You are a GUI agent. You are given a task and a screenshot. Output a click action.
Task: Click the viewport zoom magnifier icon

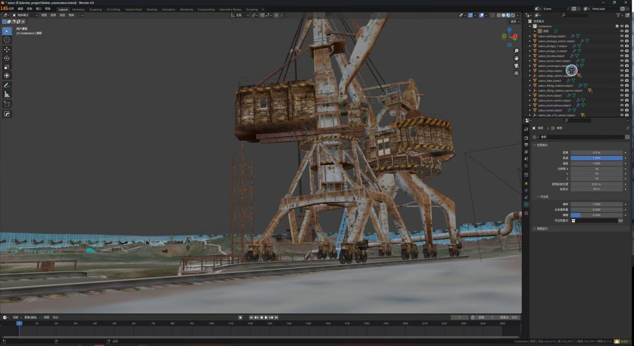(x=516, y=51)
